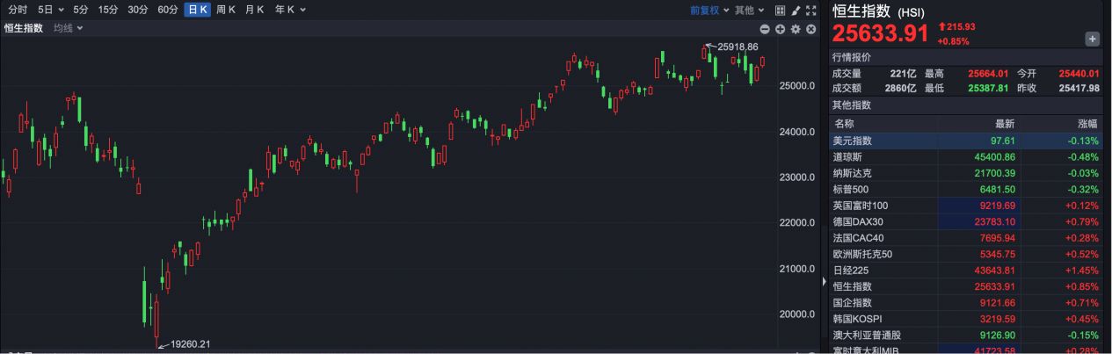Open chart settings gear icon

click(796, 29)
